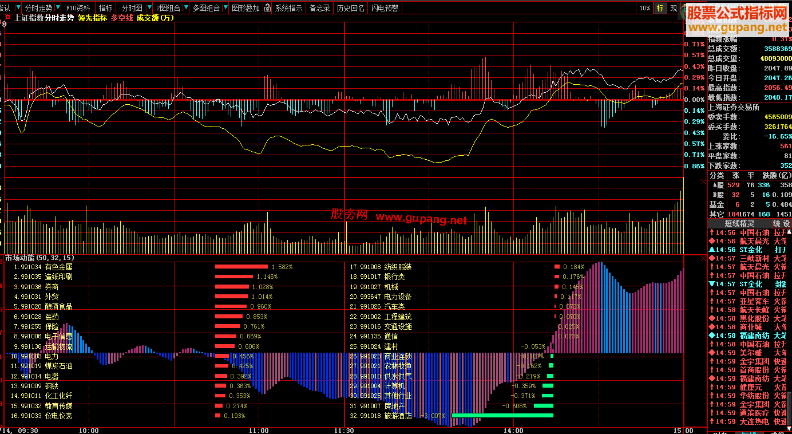
Task: Open the F10资料 toolbar item
Action: (78, 8)
